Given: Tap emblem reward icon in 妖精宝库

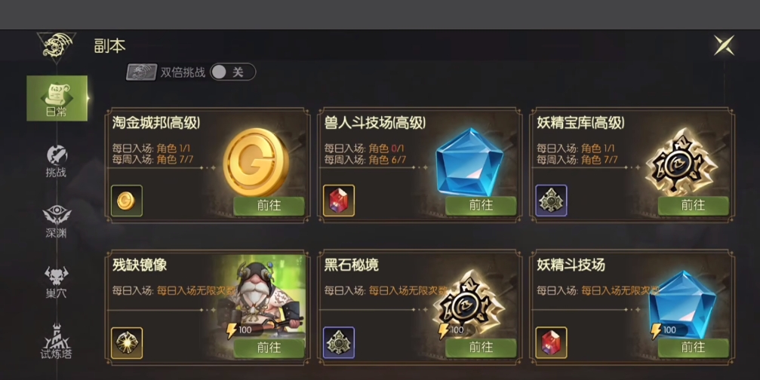Looking at the screenshot, I should (551, 201).
